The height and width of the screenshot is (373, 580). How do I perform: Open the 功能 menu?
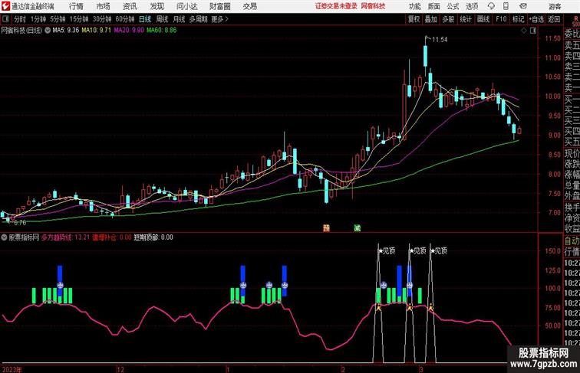414,6
